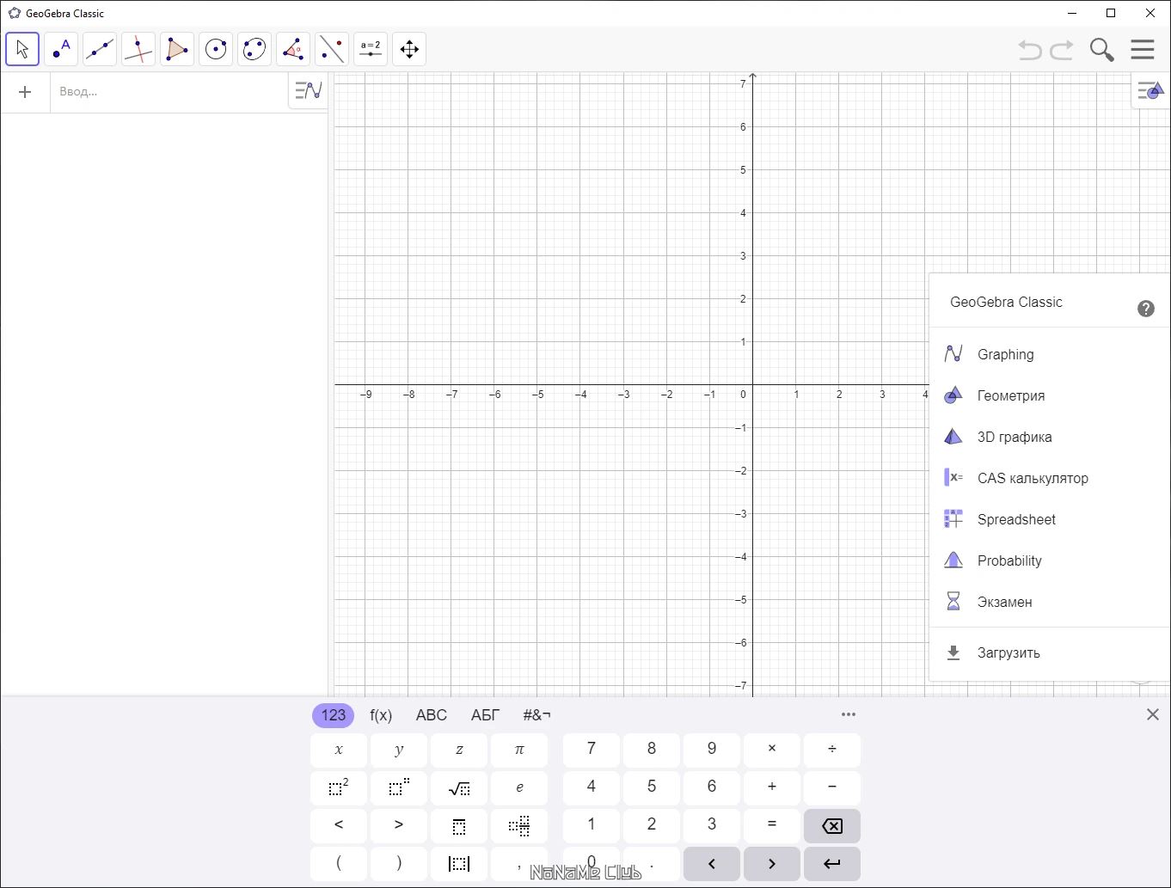This screenshot has height=888, width=1171.
Task: Tap the 7 key
Action: pos(592,750)
